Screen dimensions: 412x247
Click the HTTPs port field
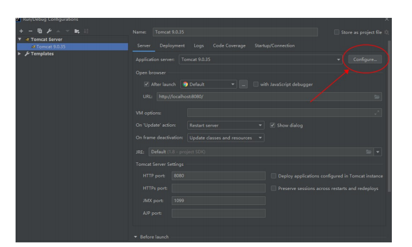pos(218,188)
